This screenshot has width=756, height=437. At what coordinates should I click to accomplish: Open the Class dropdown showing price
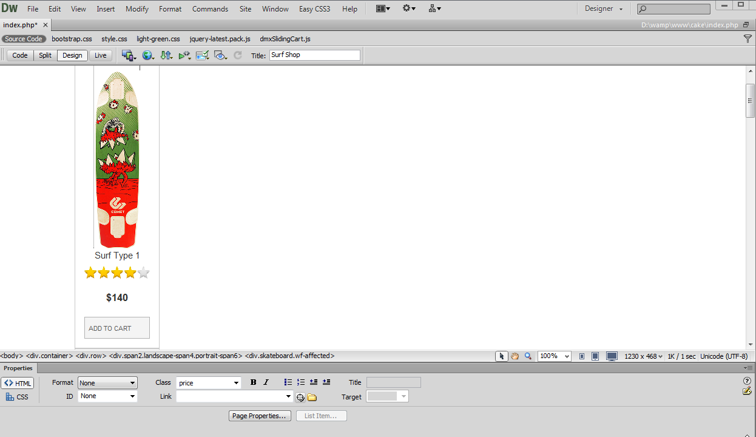(x=209, y=383)
